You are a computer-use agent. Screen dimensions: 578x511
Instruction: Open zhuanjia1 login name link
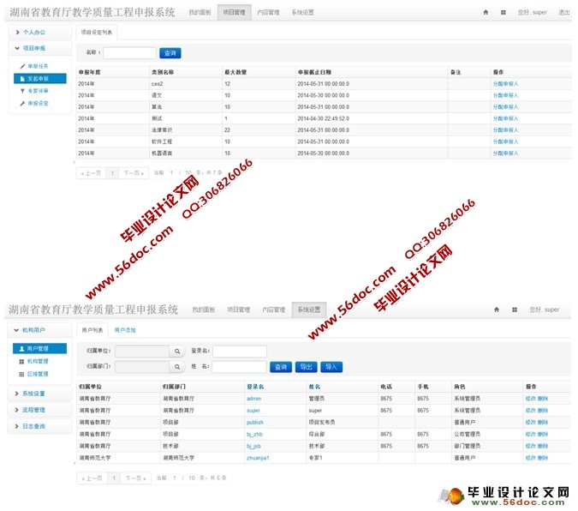[x=258, y=458]
